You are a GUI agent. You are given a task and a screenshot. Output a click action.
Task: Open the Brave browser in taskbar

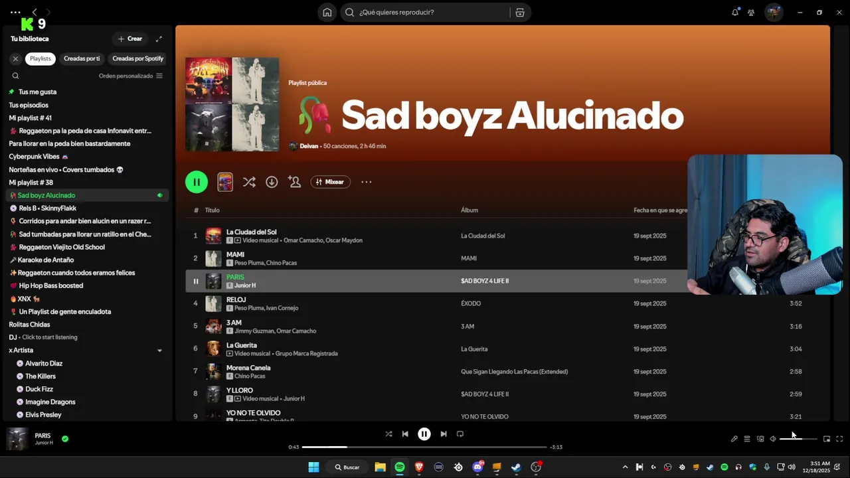[419, 467]
